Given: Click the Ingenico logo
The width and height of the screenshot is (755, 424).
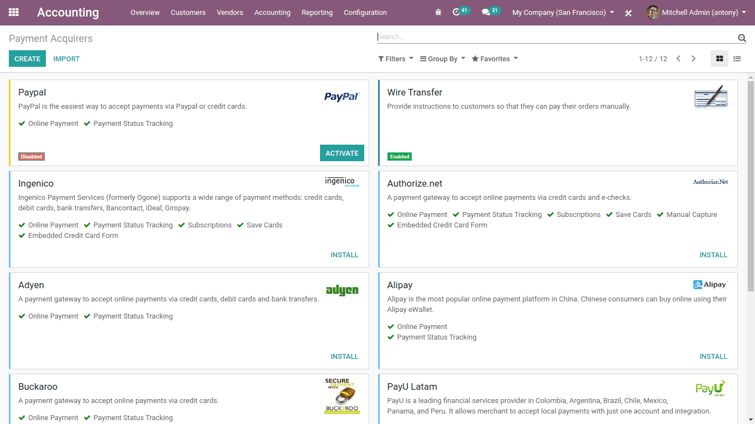Looking at the screenshot, I should pos(342,182).
